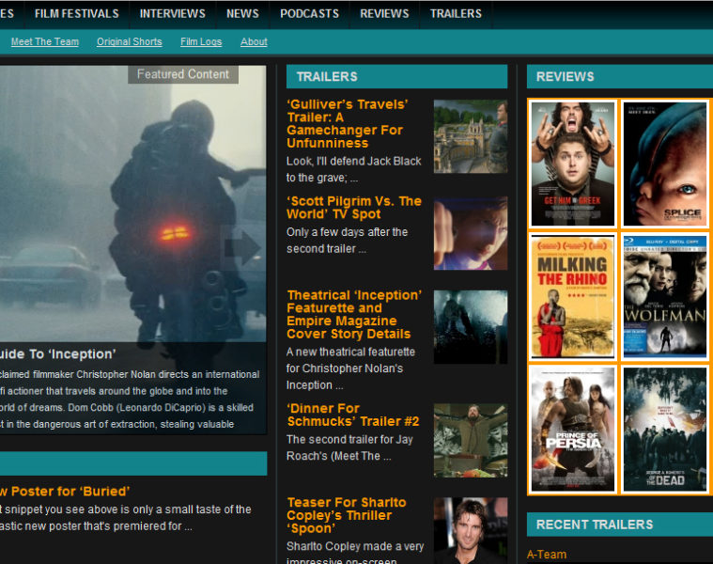Viewport: 713px width, 564px height.
Task: Click the Inception featurette thumbnail image
Action: point(470,327)
